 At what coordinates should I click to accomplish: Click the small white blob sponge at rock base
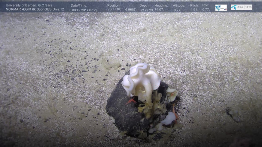[x=169, y=119]
